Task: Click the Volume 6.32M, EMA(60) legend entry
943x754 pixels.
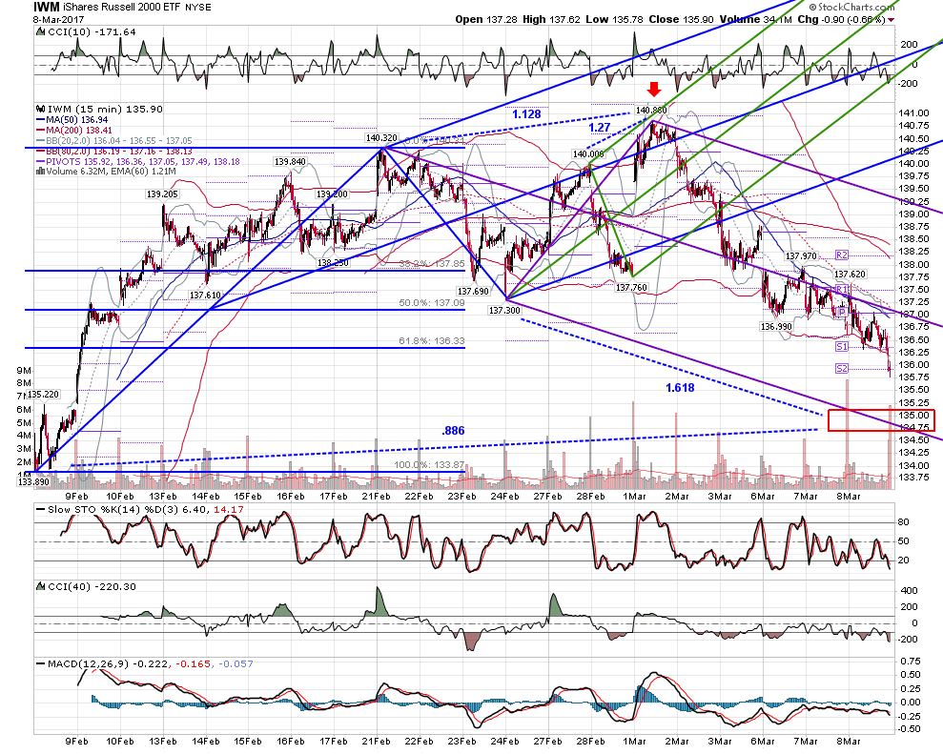Action: (111, 172)
